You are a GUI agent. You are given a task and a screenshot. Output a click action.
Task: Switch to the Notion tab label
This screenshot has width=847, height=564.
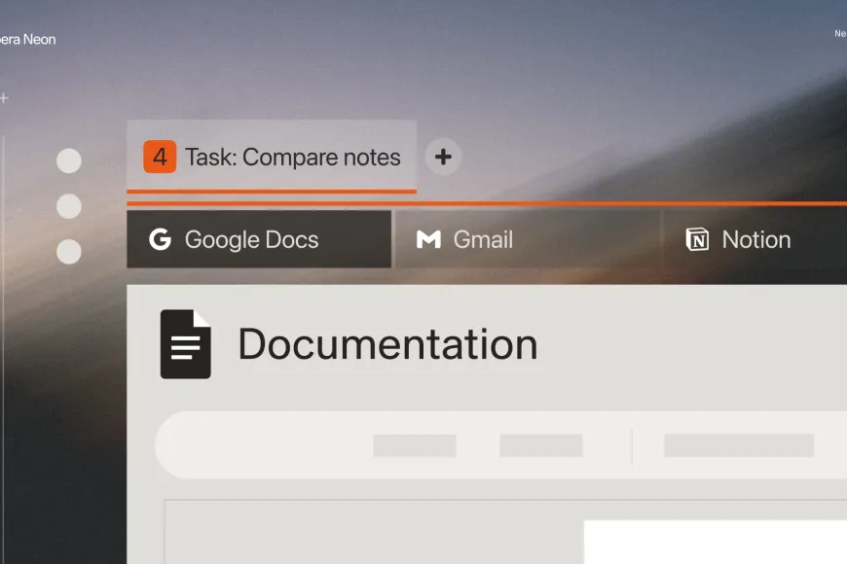[756, 239]
